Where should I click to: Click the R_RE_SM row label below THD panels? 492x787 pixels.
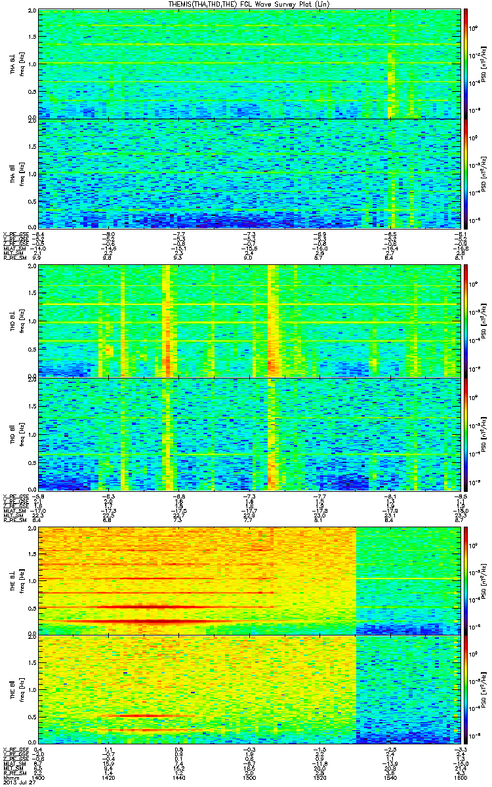click(x=14, y=519)
